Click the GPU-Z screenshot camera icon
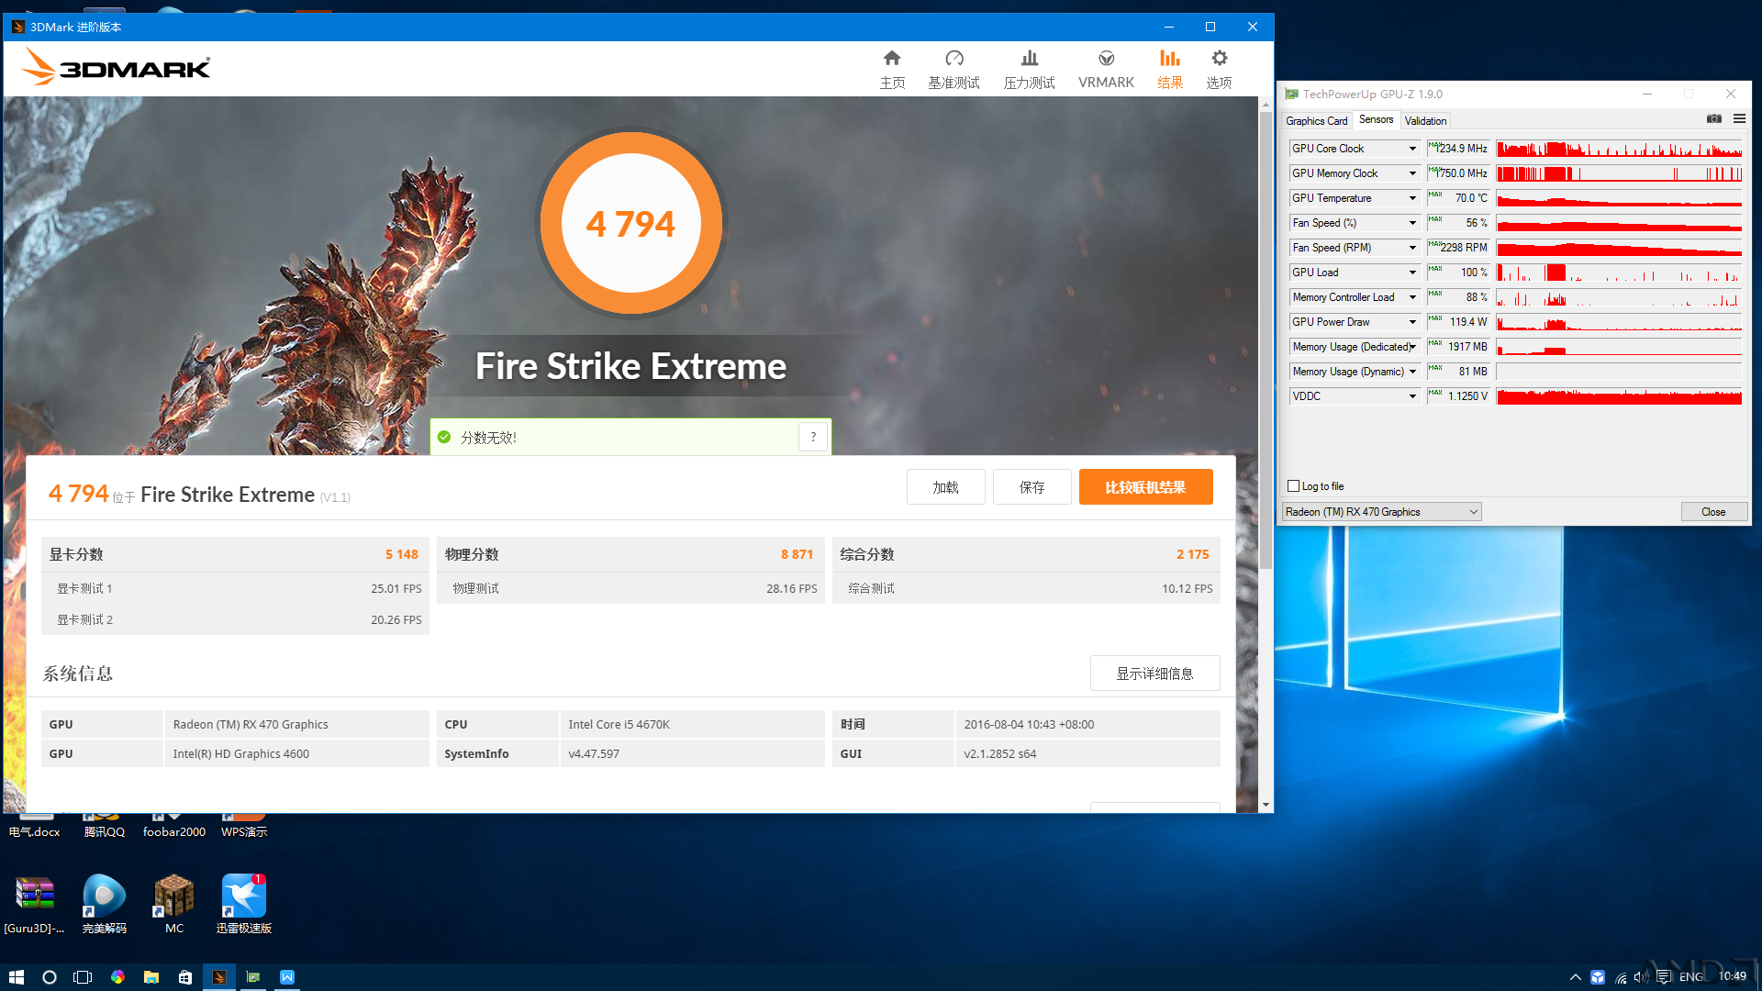Screen dimensions: 1762x991 pyautogui.click(x=1713, y=119)
